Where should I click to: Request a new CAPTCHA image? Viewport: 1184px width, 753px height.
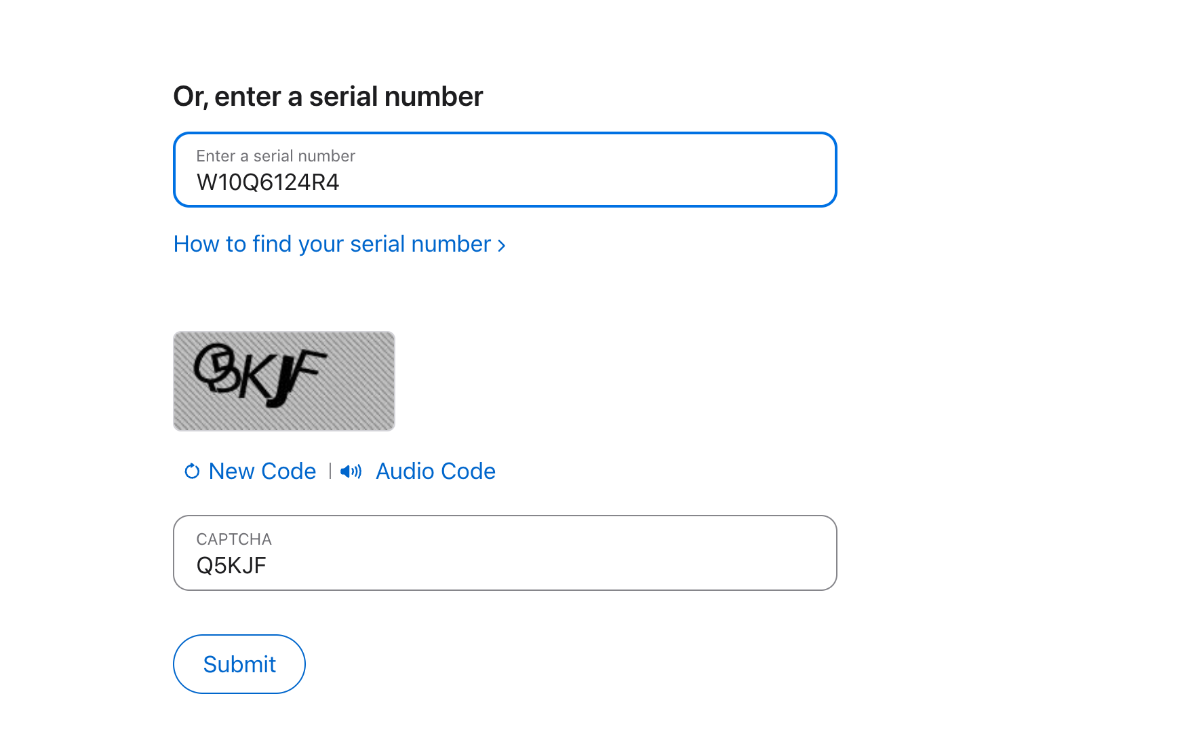(x=262, y=471)
